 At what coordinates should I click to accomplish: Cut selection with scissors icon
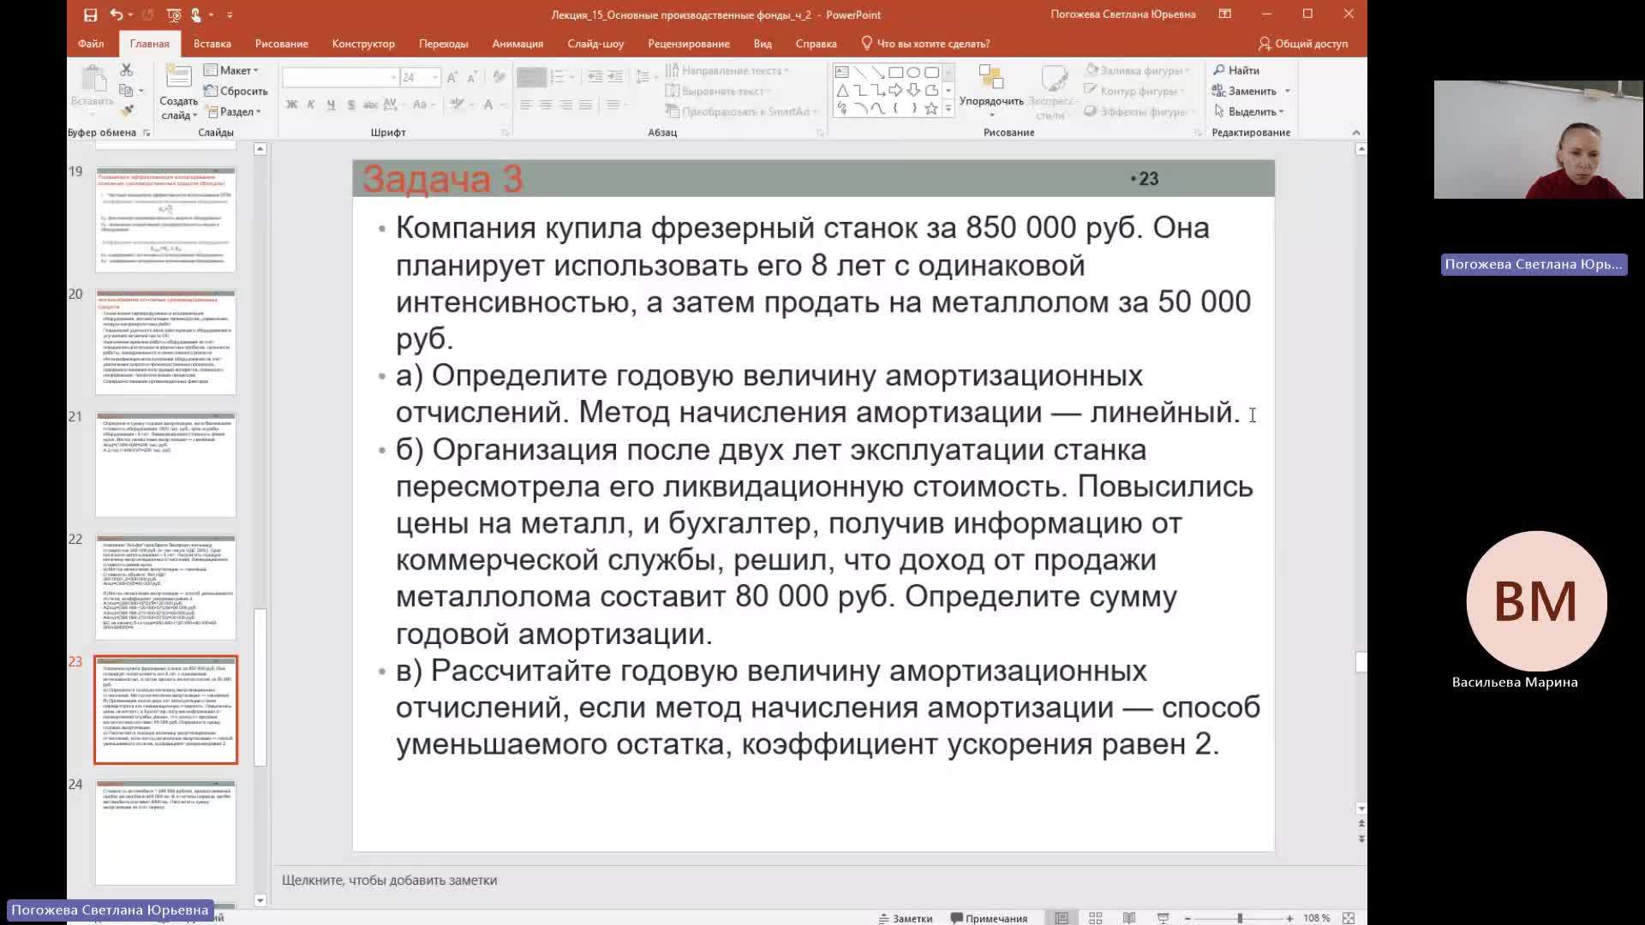point(126,69)
